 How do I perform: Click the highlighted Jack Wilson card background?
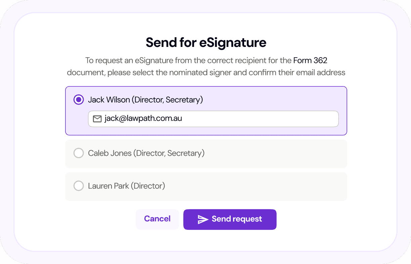point(275,100)
